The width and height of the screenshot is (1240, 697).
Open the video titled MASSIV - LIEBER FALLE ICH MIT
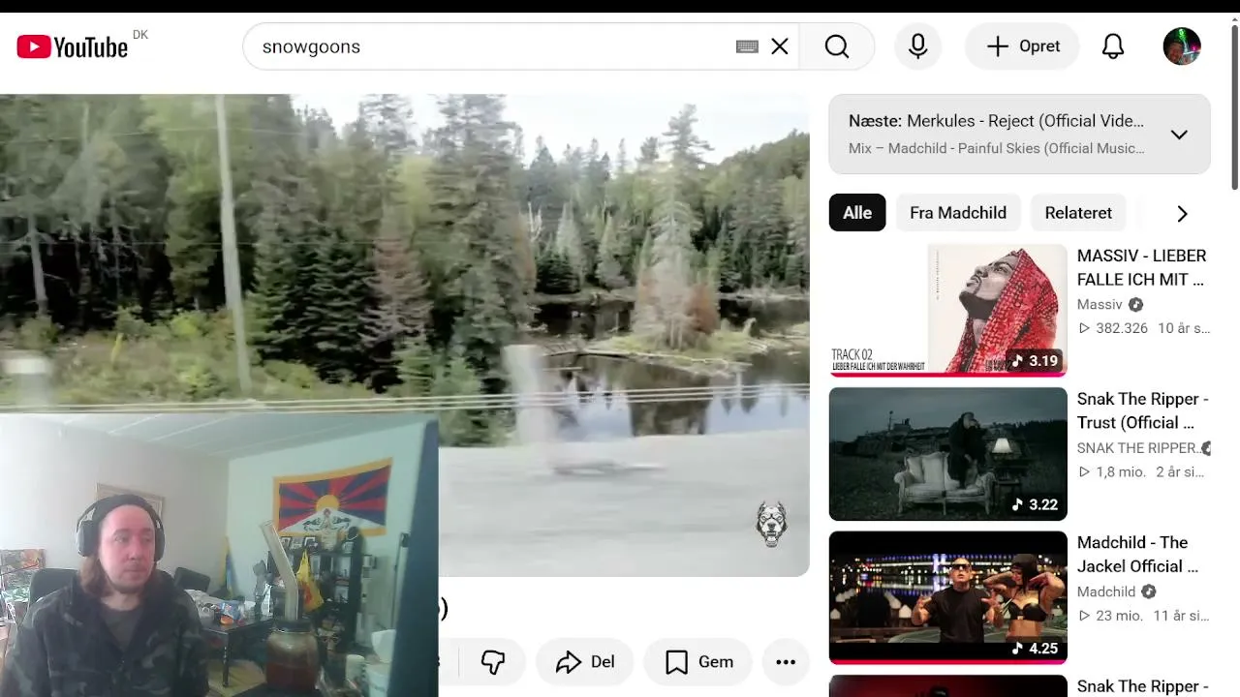point(1142,267)
